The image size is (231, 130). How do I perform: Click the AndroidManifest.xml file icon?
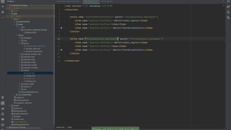[19, 92]
